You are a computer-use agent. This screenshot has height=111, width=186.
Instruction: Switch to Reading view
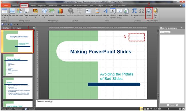[x=148, y=109]
